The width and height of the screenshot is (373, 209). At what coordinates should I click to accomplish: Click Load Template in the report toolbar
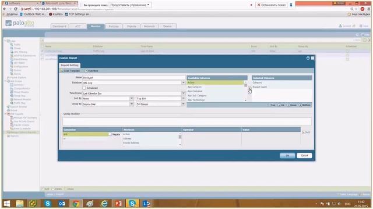70,71
